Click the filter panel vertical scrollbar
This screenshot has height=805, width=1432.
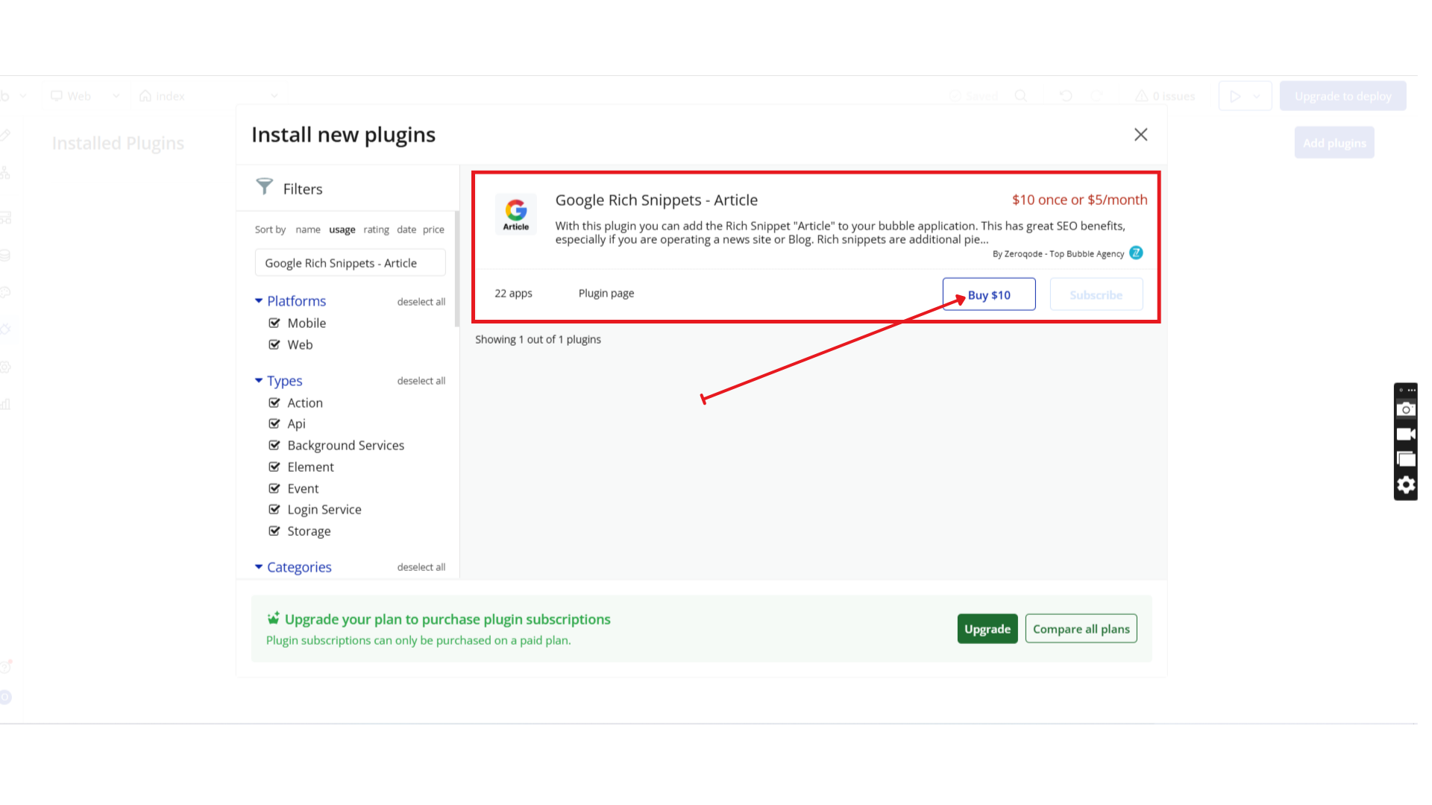(x=456, y=268)
